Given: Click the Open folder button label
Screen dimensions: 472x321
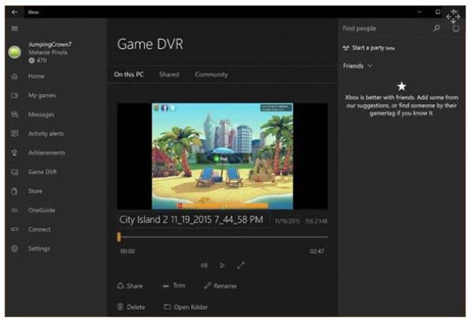Looking at the screenshot, I should pyautogui.click(x=191, y=307).
